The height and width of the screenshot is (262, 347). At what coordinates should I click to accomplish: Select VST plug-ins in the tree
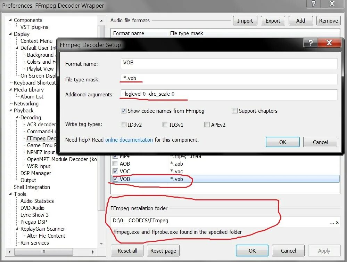(34, 27)
